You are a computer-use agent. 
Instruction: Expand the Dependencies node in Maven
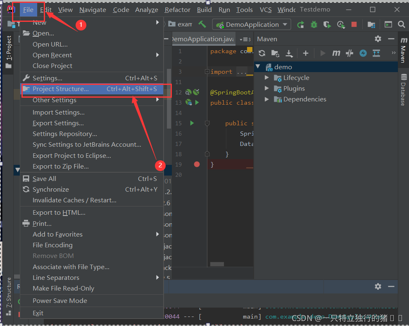click(266, 99)
